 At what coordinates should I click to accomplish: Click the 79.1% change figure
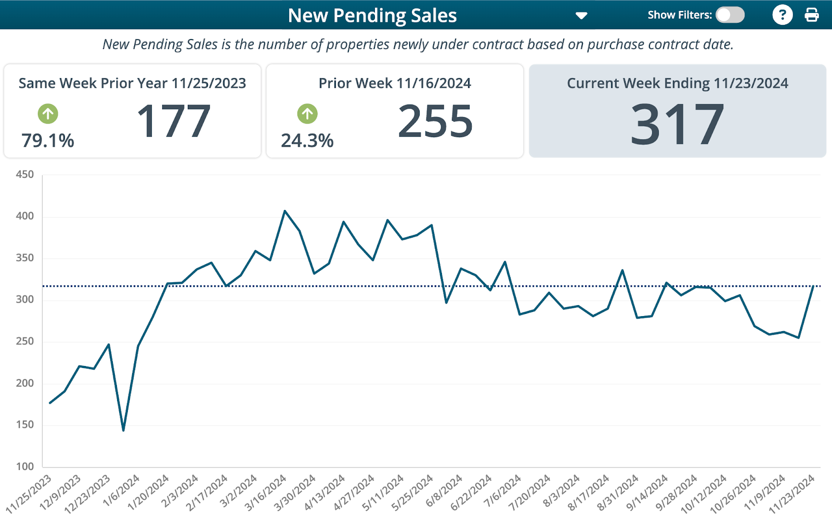point(48,141)
